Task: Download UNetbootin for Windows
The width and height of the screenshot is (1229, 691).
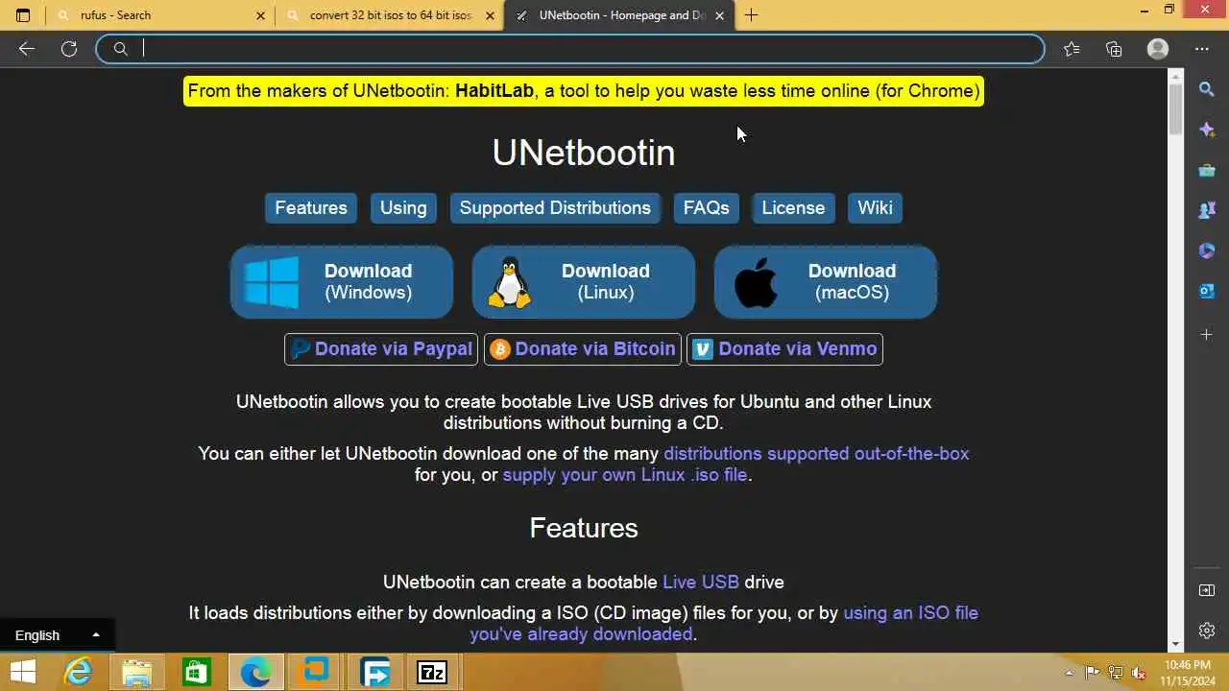Action: pyautogui.click(x=342, y=282)
